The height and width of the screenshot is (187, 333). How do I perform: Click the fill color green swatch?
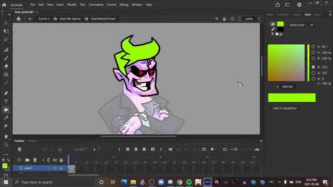point(280,24)
